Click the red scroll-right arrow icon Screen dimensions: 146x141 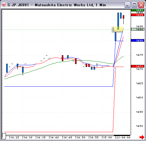click(x=142, y=137)
